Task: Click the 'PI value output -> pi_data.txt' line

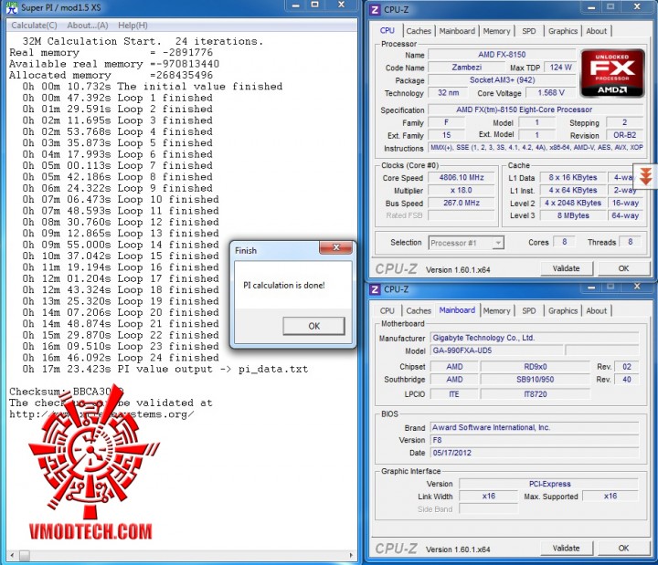Action: 164,369
